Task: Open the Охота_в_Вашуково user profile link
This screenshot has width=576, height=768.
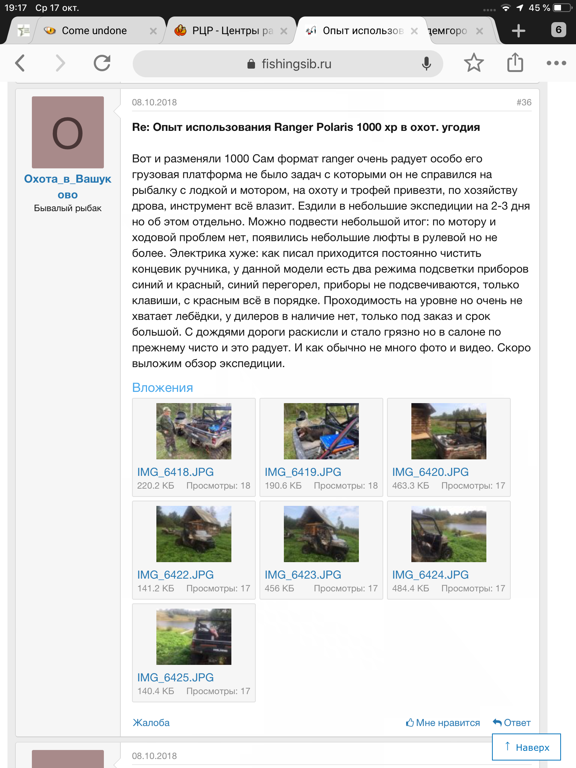Action: [x=68, y=186]
